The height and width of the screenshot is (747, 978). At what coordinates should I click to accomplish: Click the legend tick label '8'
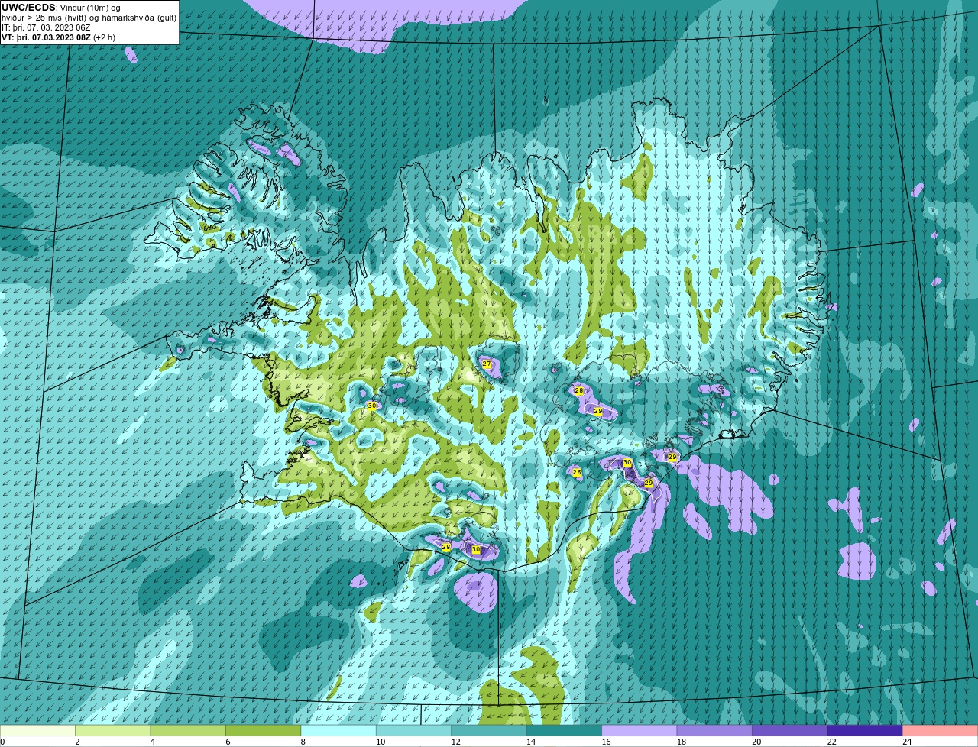tap(303, 742)
